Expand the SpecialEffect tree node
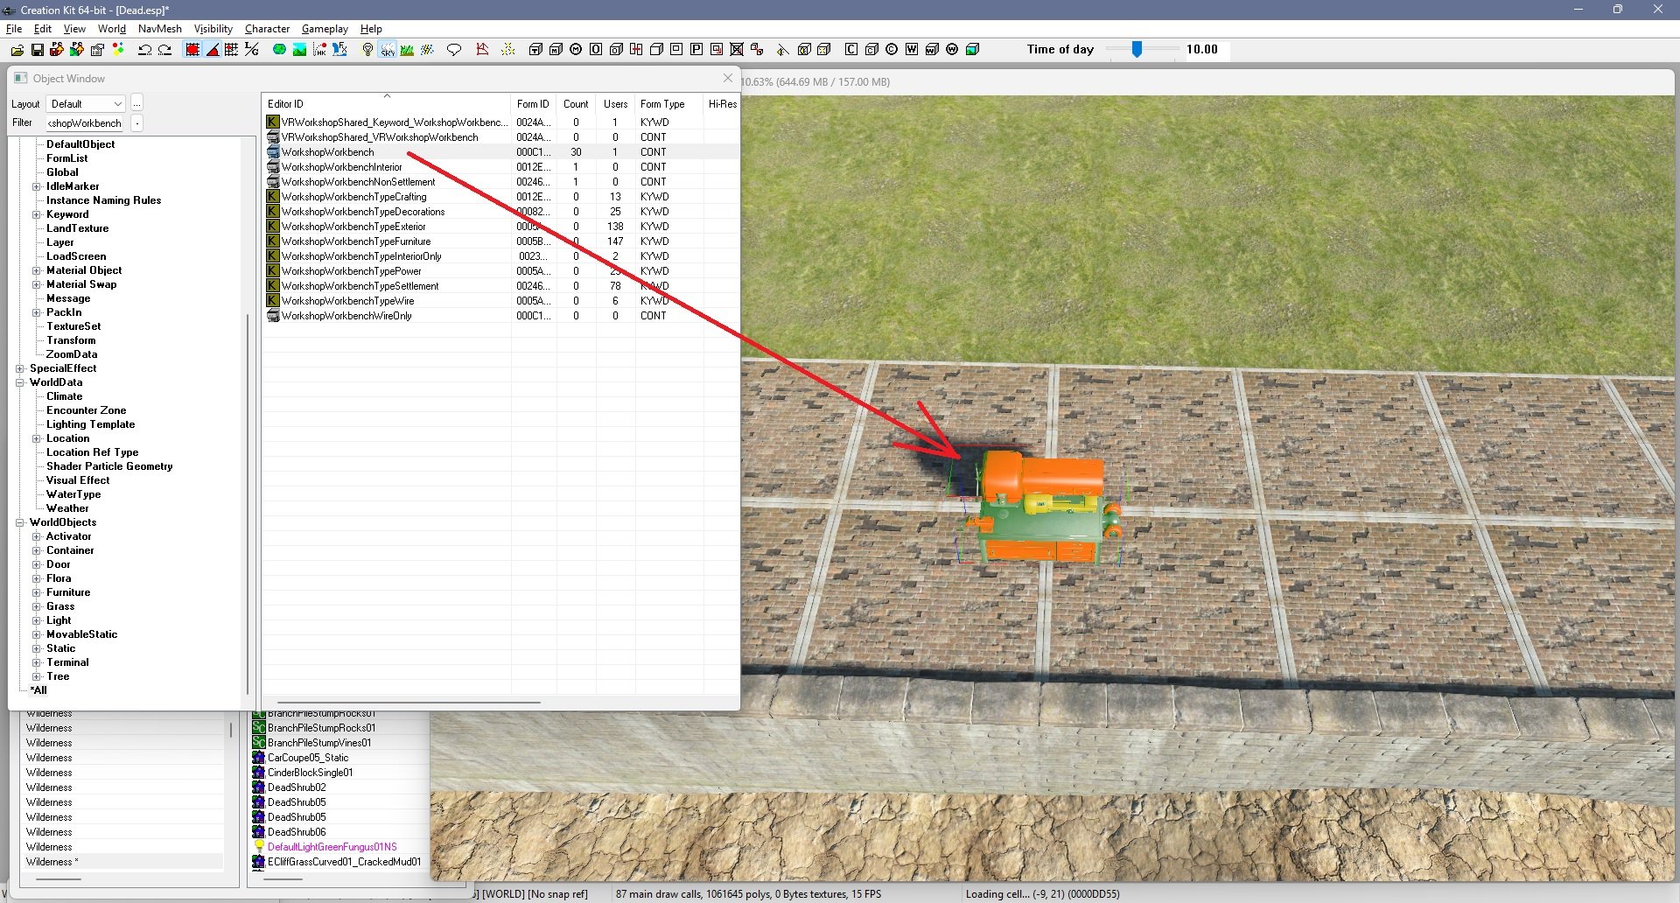 [20, 368]
